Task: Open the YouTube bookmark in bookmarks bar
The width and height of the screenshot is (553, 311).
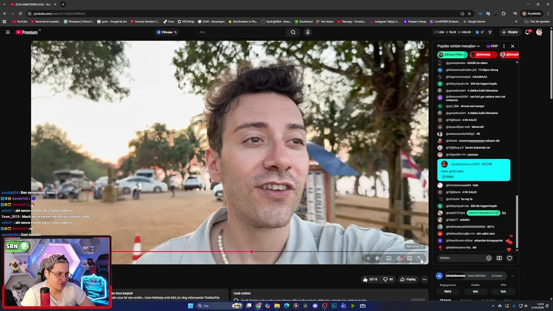Action: pyautogui.click(x=20, y=21)
